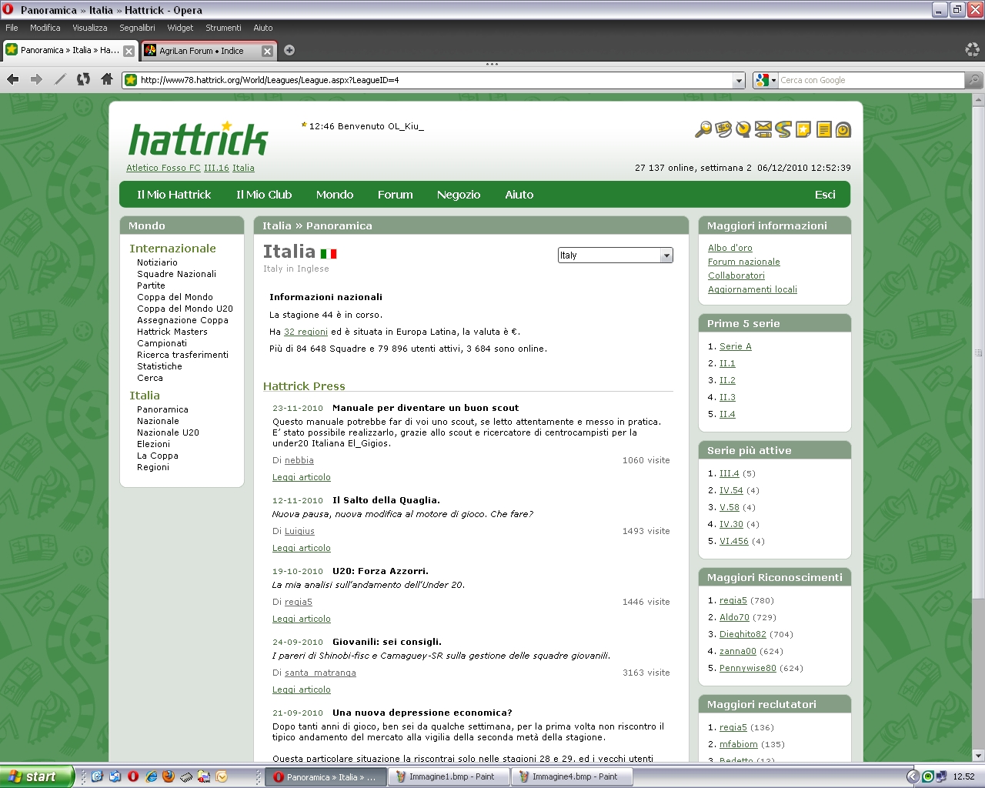Launch Opera from quick launch bar
The width and height of the screenshot is (985, 788).
133,776
